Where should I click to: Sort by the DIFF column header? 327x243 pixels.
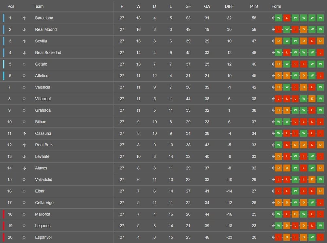click(229, 7)
